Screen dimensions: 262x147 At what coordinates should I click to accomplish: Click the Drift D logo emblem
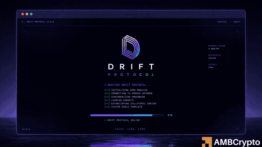[x=131, y=47]
